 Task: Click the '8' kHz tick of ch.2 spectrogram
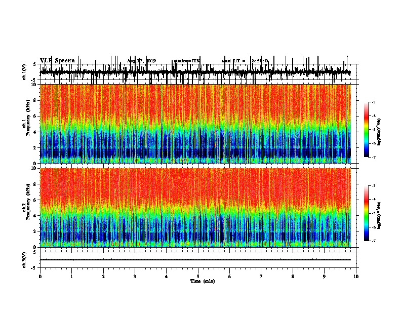click(35, 184)
